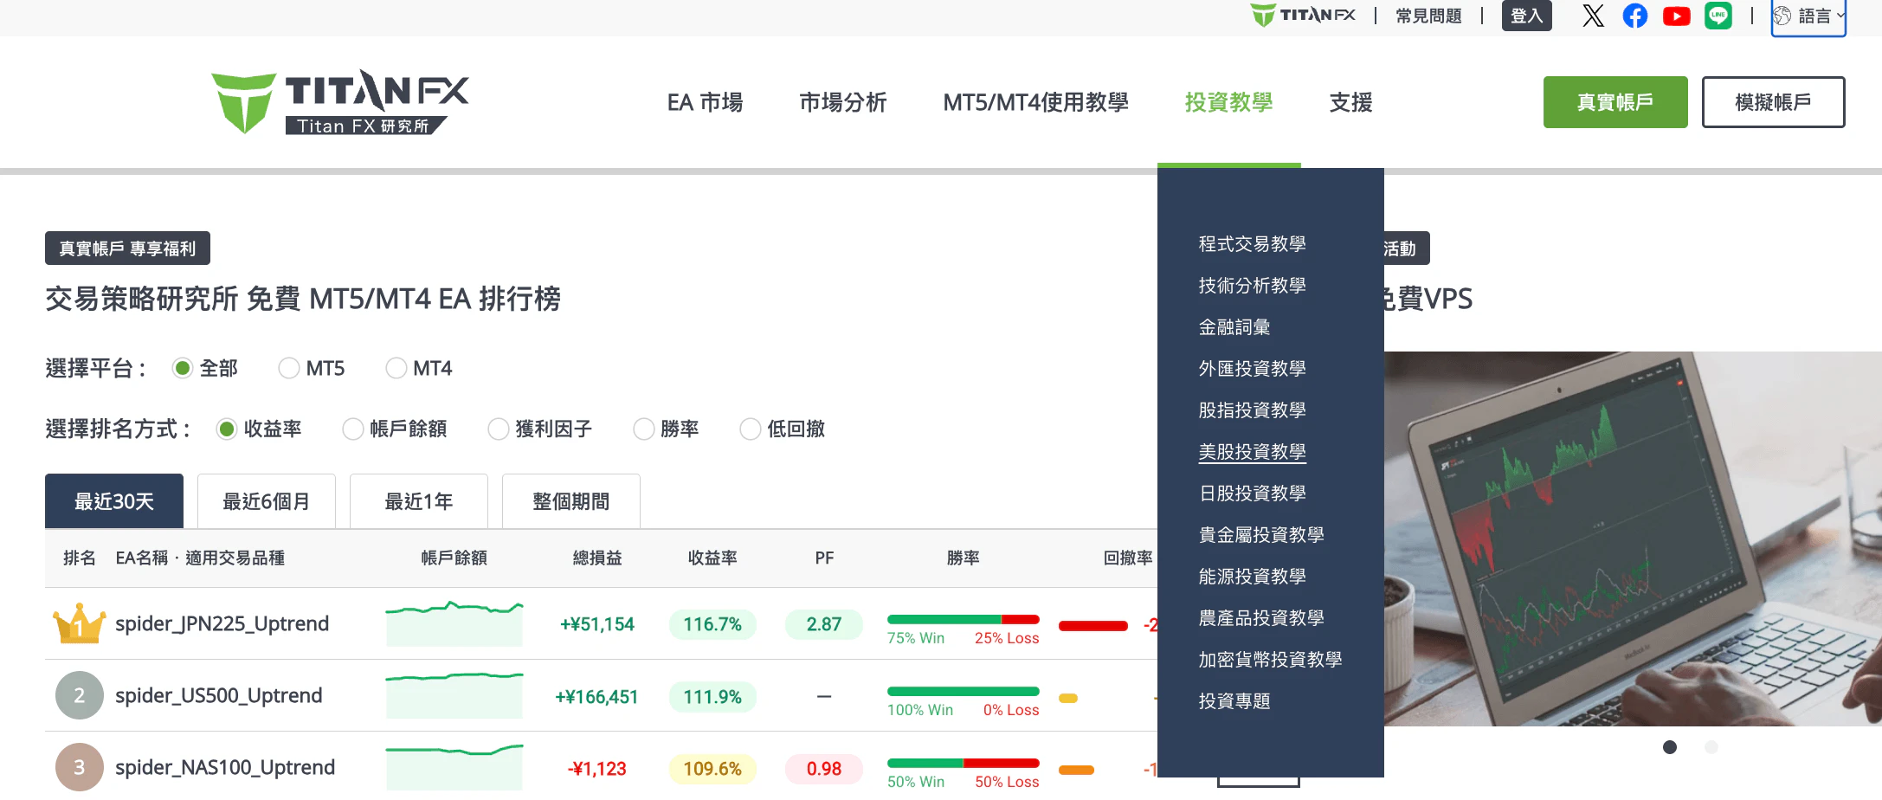Open the X (Twitter) social icon
1882x800 pixels.
[x=1593, y=16]
